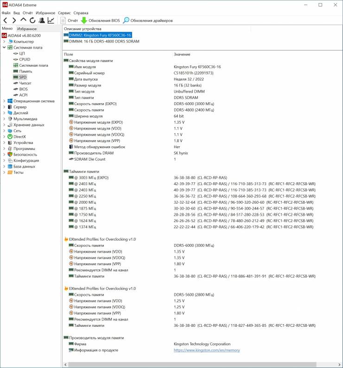Image resolution: width=343 pixels, height=368 pixels.
Task: Select ЦП item in tree
Action: pos(22,53)
